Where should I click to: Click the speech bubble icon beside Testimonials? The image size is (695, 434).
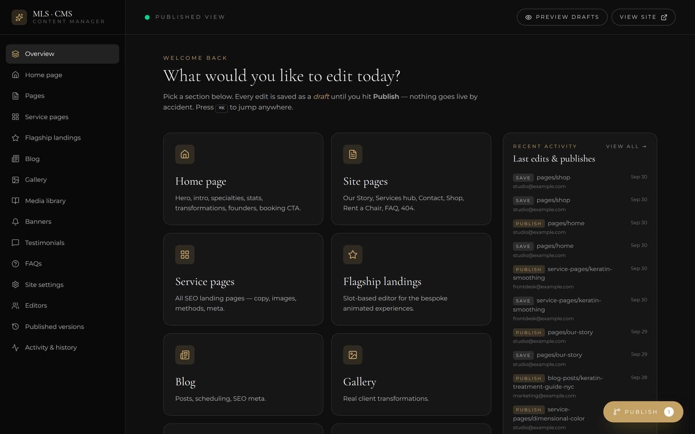pyautogui.click(x=16, y=243)
